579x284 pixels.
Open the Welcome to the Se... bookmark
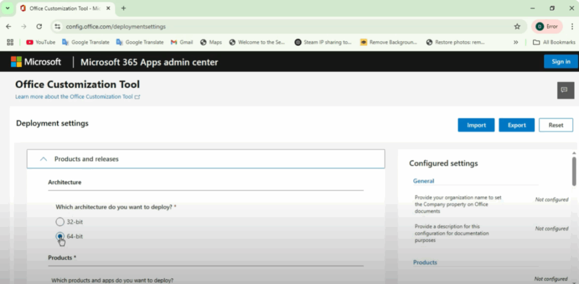point(257,42)
